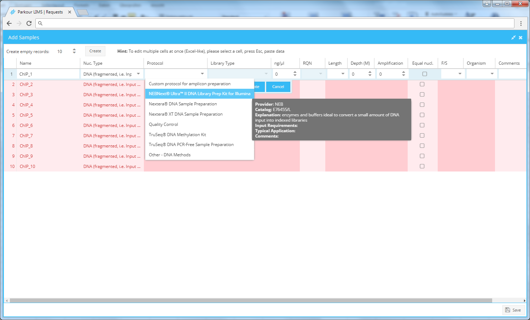This screenshot has height=320, width=530.
Task: Collapse the Protocol dropdown arrow
Action: (202, 74)
